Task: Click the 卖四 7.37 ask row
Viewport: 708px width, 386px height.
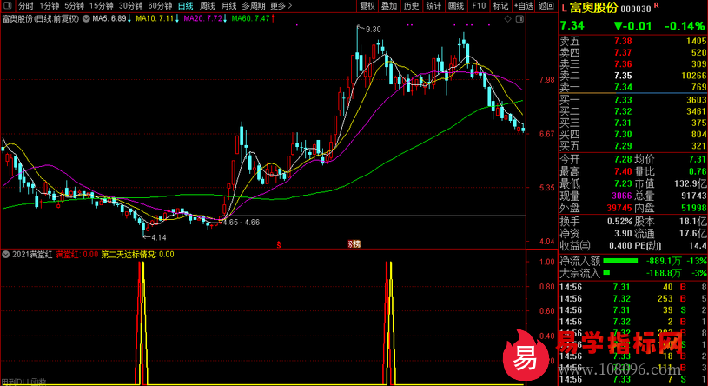Action: point(633,52)
